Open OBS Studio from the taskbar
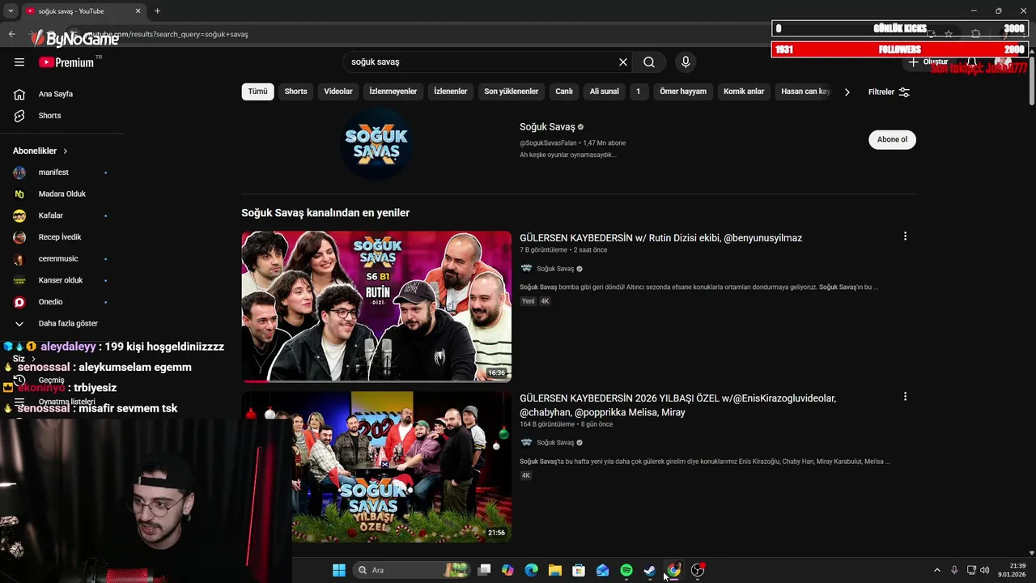Screen dimensions: 1036x583 pos(697,570)
